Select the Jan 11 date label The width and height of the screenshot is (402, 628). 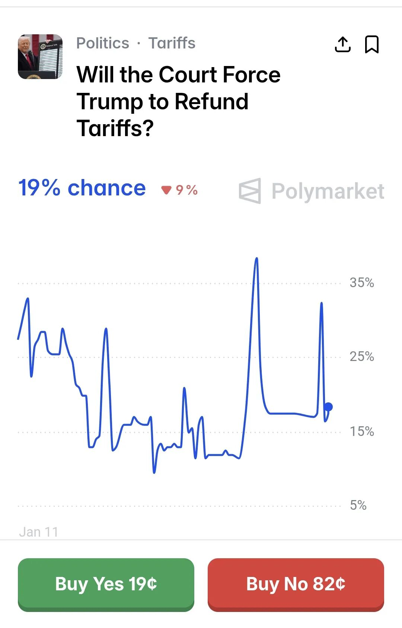(39, 532)
